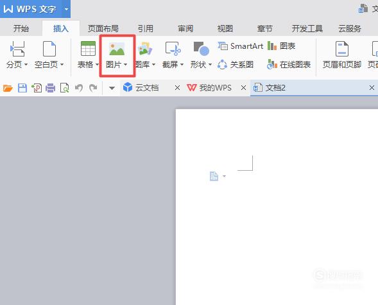Close the 云文档 tab
Screen dimensions: 378x305
pos(177,88)
